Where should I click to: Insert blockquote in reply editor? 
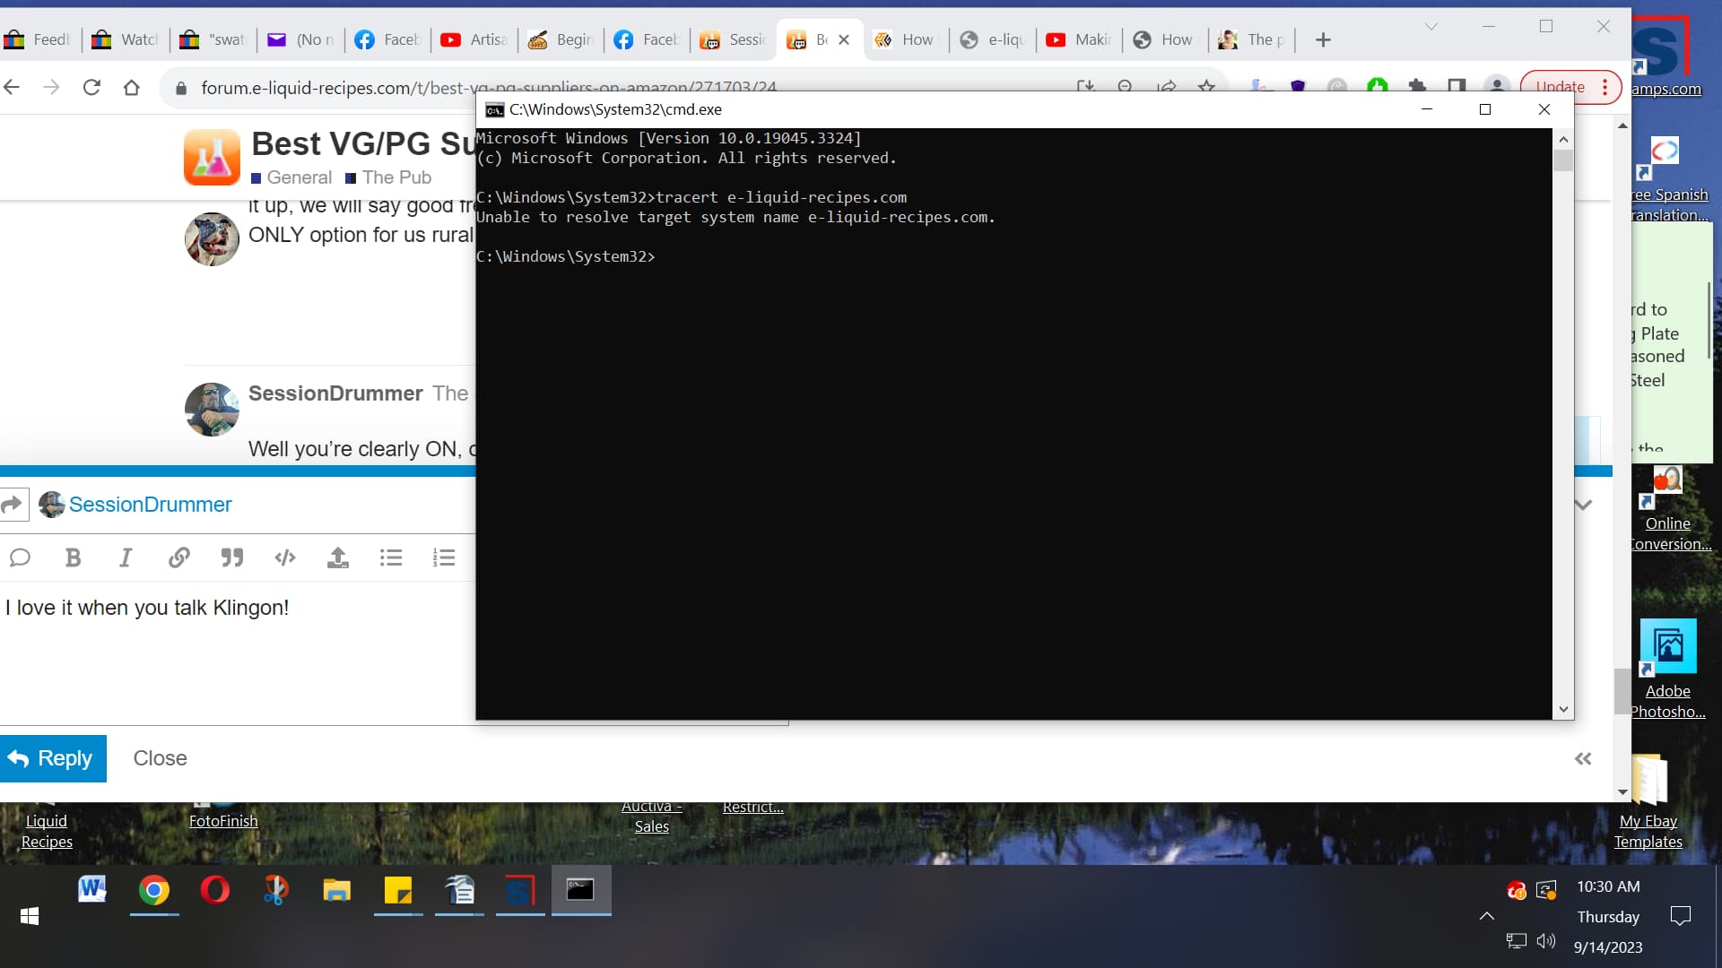point(231,558)
